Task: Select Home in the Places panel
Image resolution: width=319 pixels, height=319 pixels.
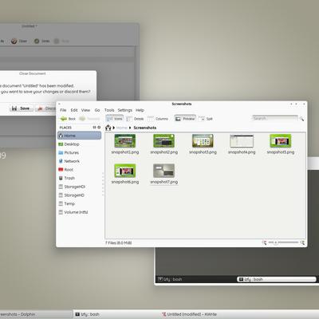Action: point(79,136)
